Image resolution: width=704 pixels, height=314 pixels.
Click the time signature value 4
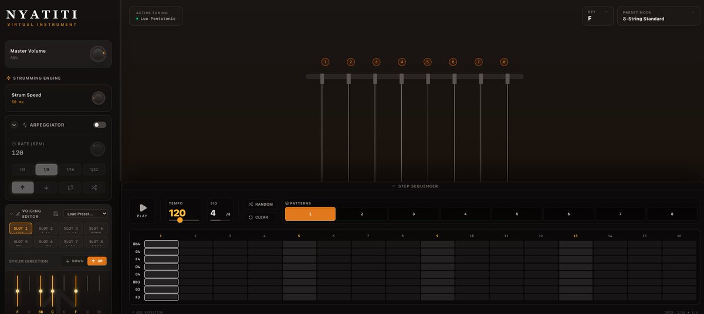pyautogui.click(x=214, y=213)
